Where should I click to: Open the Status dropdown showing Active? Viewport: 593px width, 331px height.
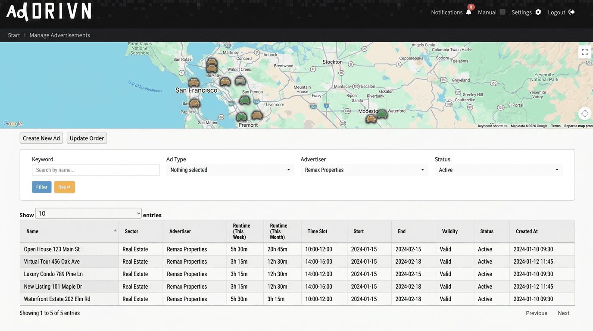click(499, 170)
